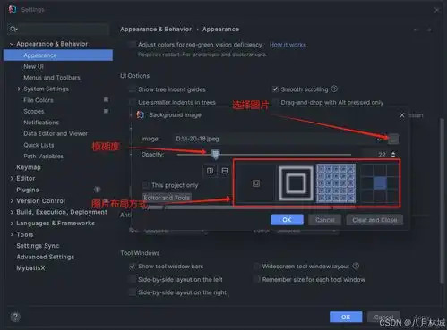Image resolution: width=447 pixels, height=330 pixels.
Task: Choose the scale image fill mode icon
Action: tap(296, 183)
